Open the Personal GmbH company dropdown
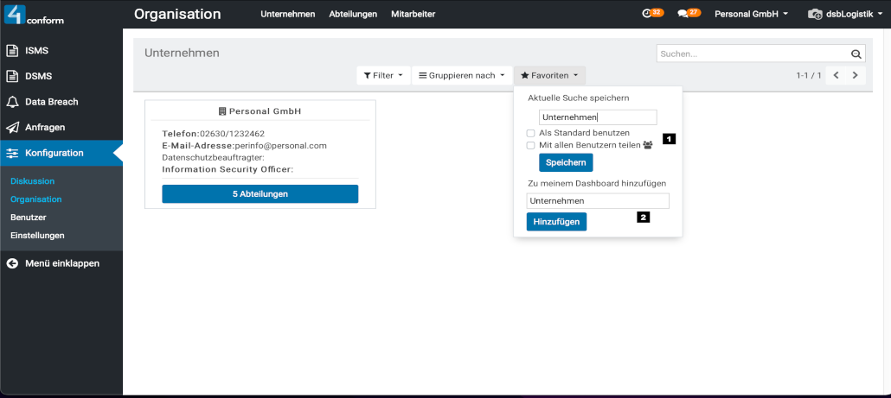This screenshot has height=398, width=891. 750,14
